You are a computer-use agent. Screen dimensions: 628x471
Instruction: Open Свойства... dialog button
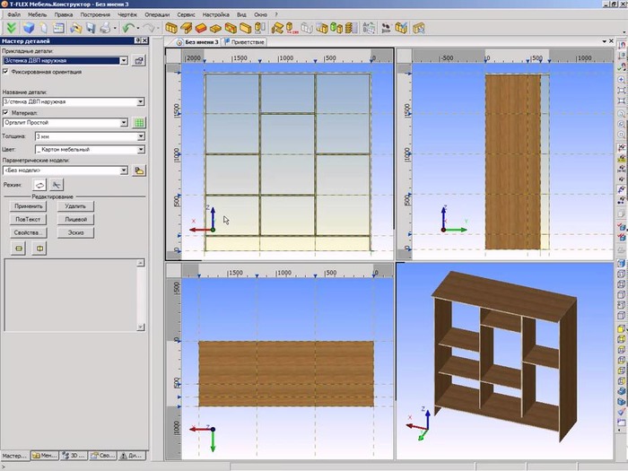pyautogui.click(x=28, y=232)
